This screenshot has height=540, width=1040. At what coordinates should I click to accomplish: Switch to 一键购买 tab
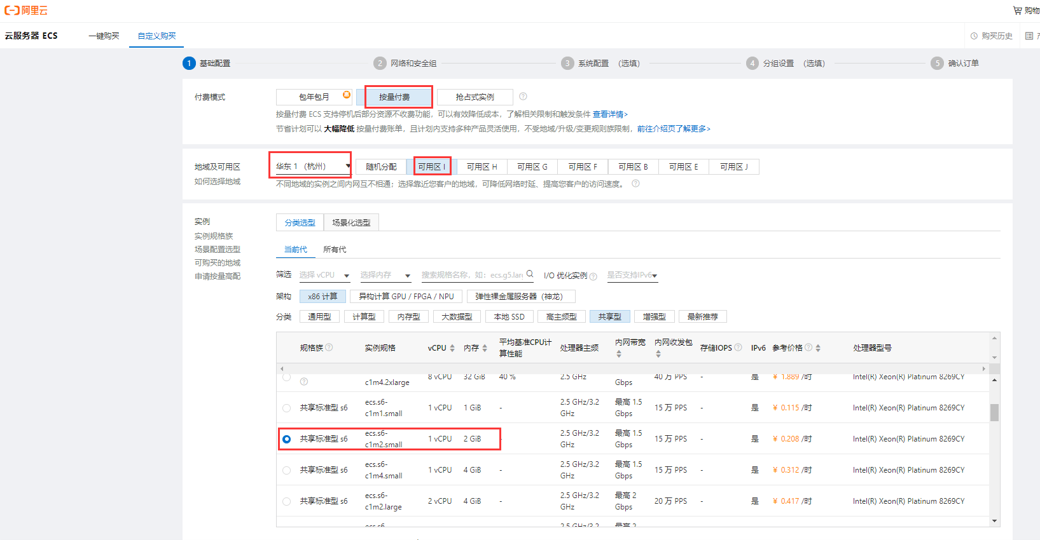pyautogui.click(x=104, y=36)
